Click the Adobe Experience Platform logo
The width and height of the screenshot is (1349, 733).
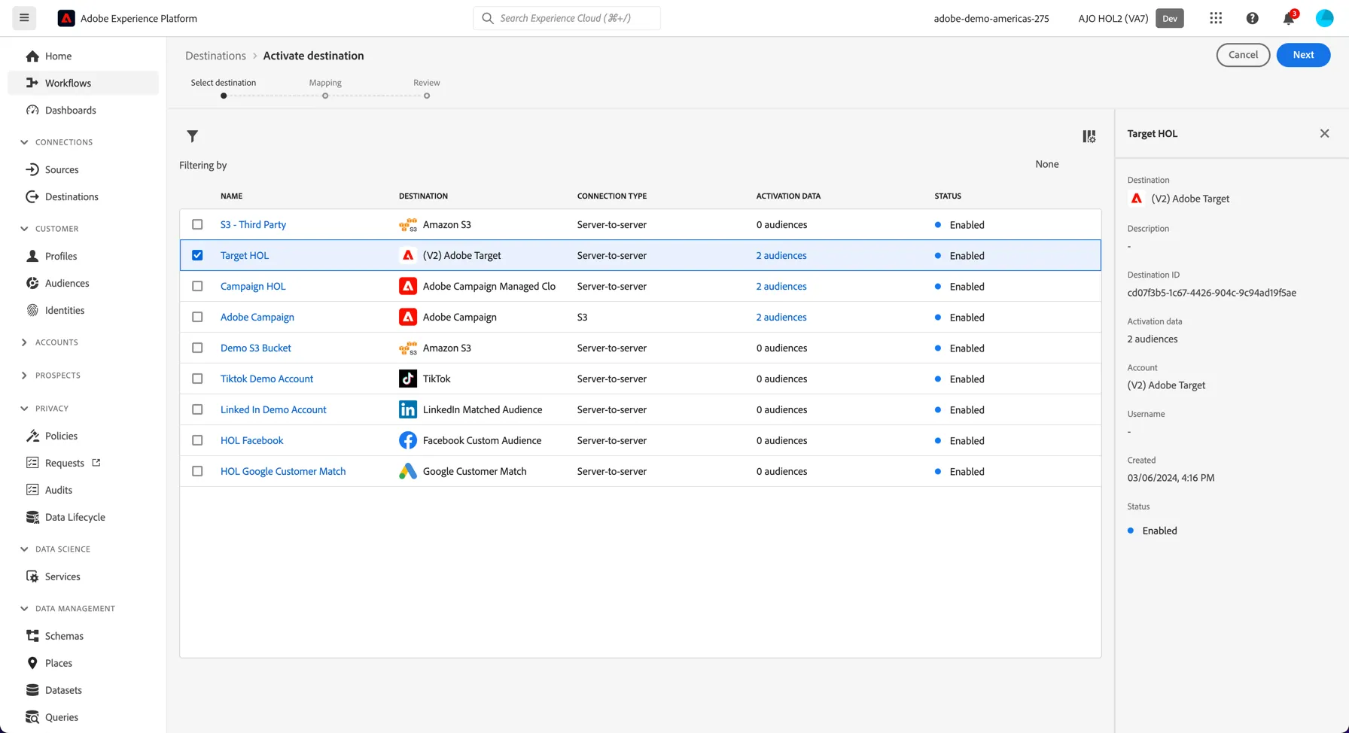click(x=66, y=18)
